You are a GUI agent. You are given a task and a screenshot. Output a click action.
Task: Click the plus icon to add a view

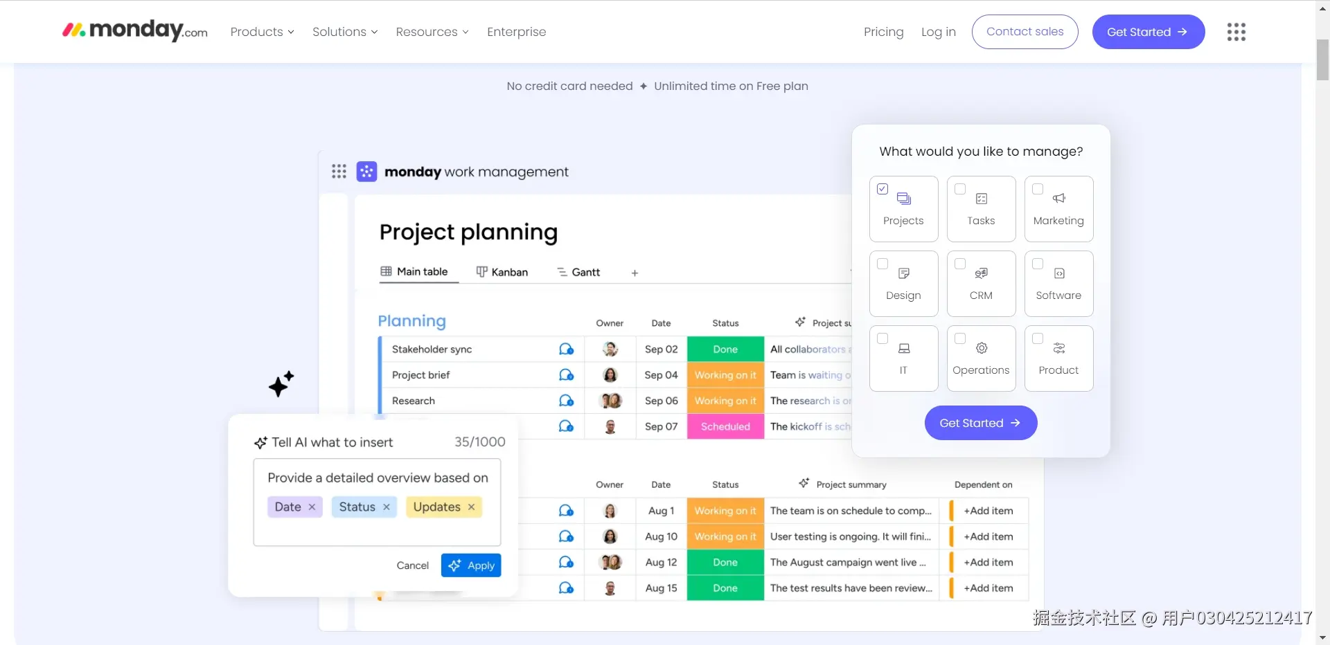pos(635,273)
